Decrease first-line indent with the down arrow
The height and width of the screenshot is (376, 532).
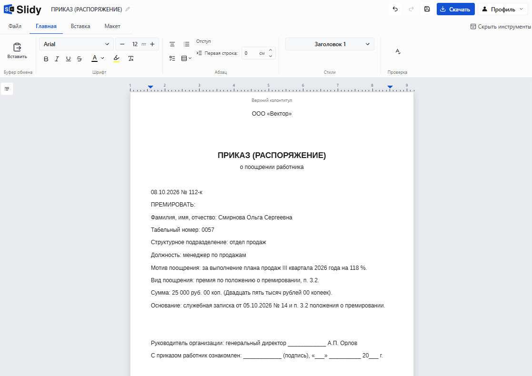click(x=271, y=56)
